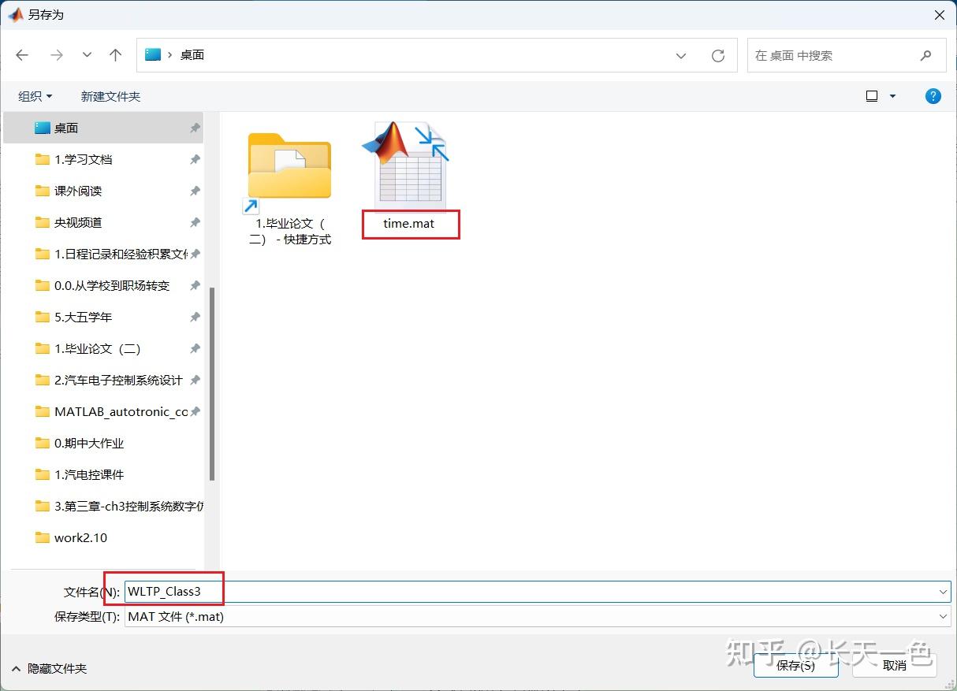This screenshot has width=957, height=691.
Task: Click the 保存 save button
Action: pos(795,664)
